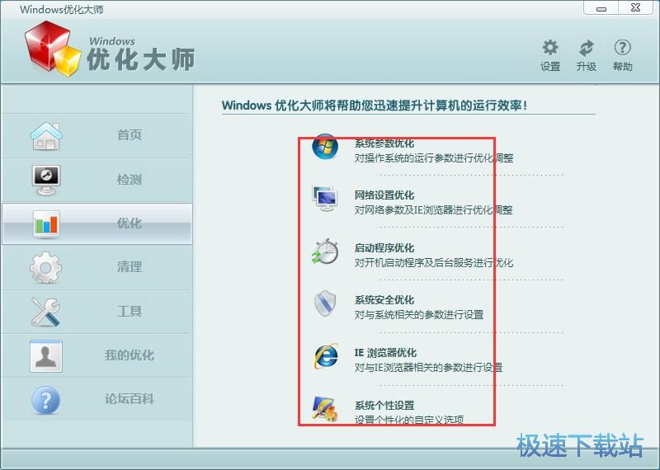
Task: Open the 帮助 question mark icon
Action: coord(622,48)
